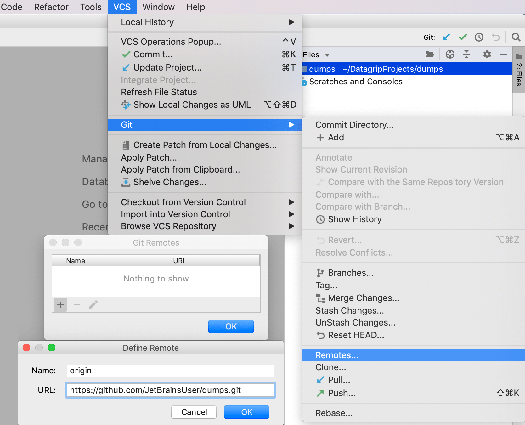Open the search magnifier icon
Viewport: 525px width, 425px height.
click(x=516, y=37)
